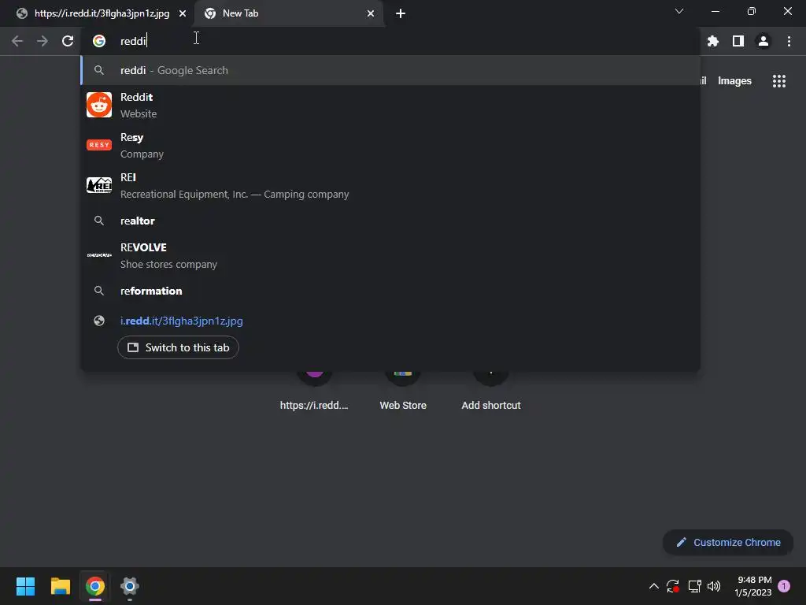Viewport: 806px width, 605px height.
Task: Click the Reddit logo icon
Action: click(x=99, y=105)
